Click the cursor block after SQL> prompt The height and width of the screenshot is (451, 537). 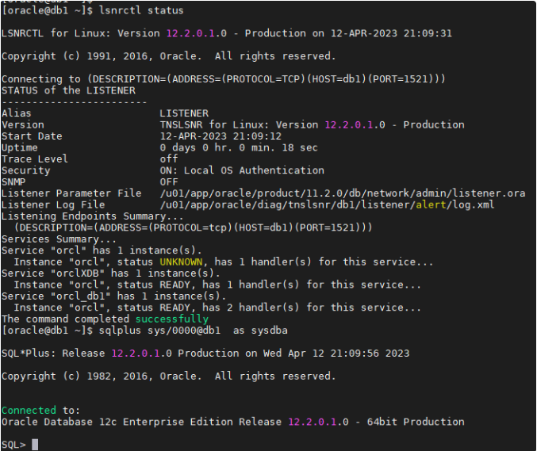[x=35, y=445]
